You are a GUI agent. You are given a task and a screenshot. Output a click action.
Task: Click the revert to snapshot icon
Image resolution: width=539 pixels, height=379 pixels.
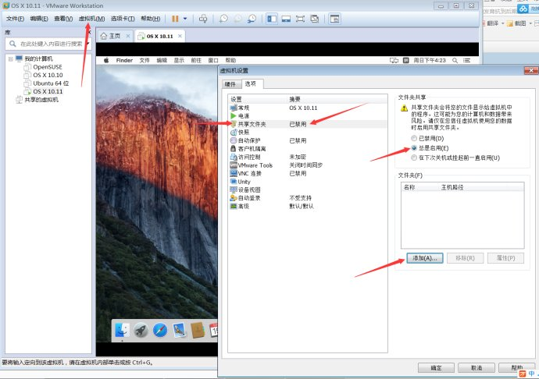[237, 19]
